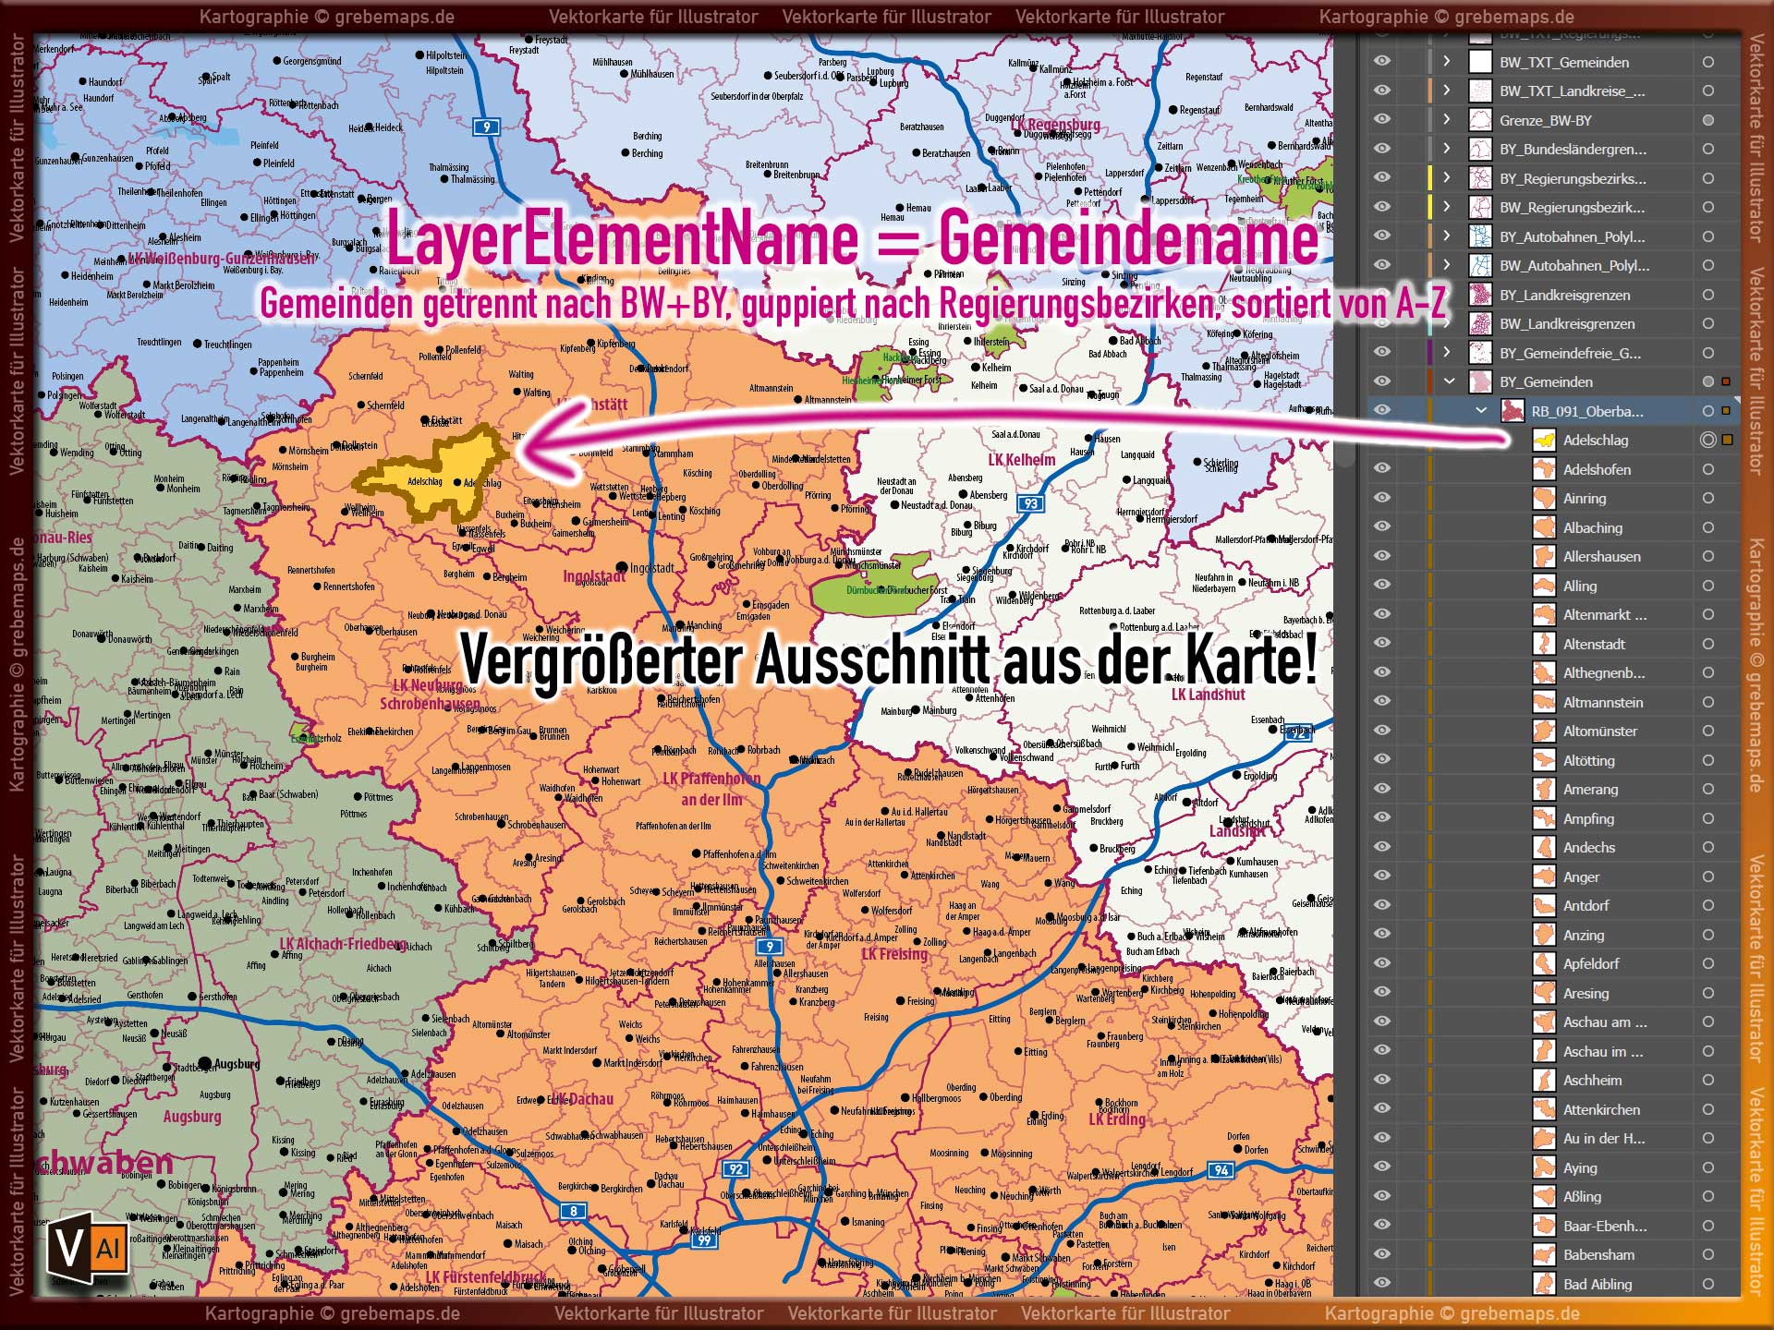
Task: Toggle visibility of the BW_TXT_Gemeinden layer
Action: tap(1381, 62)
